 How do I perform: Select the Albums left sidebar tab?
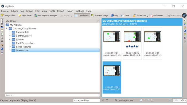(x=2, y=23)
